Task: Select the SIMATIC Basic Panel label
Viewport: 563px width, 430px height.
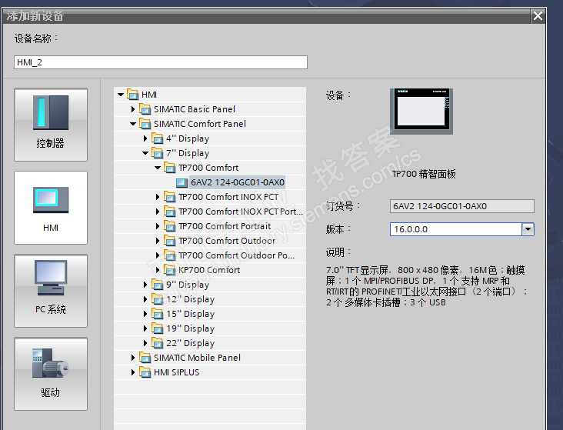Action: pos(195,109)
